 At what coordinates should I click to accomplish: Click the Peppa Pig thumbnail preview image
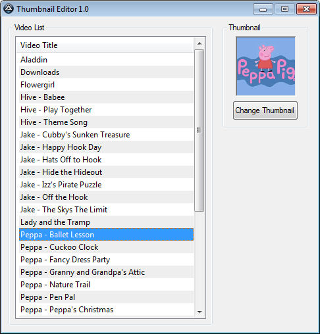pos(265,66)
